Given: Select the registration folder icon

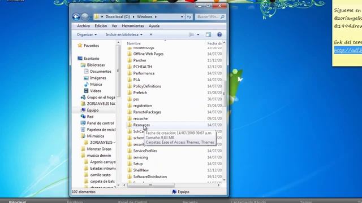Looking at the screenshot, I should tap(130, 105).
